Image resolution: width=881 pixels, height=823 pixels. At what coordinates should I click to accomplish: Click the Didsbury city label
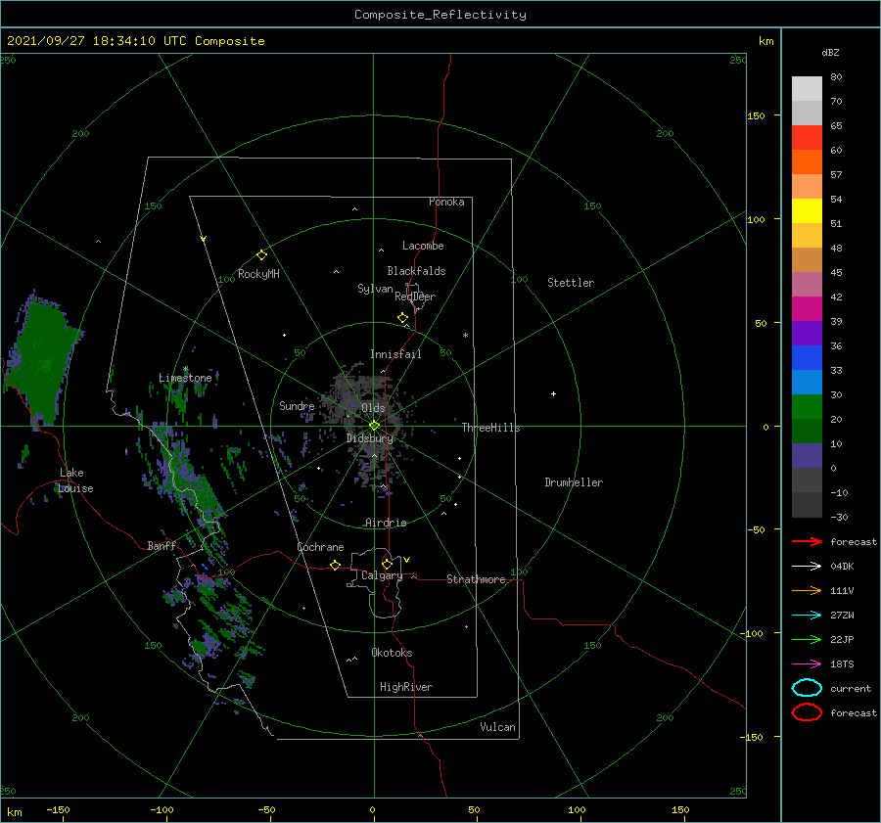pyautogui.click(x=369, y=438)
